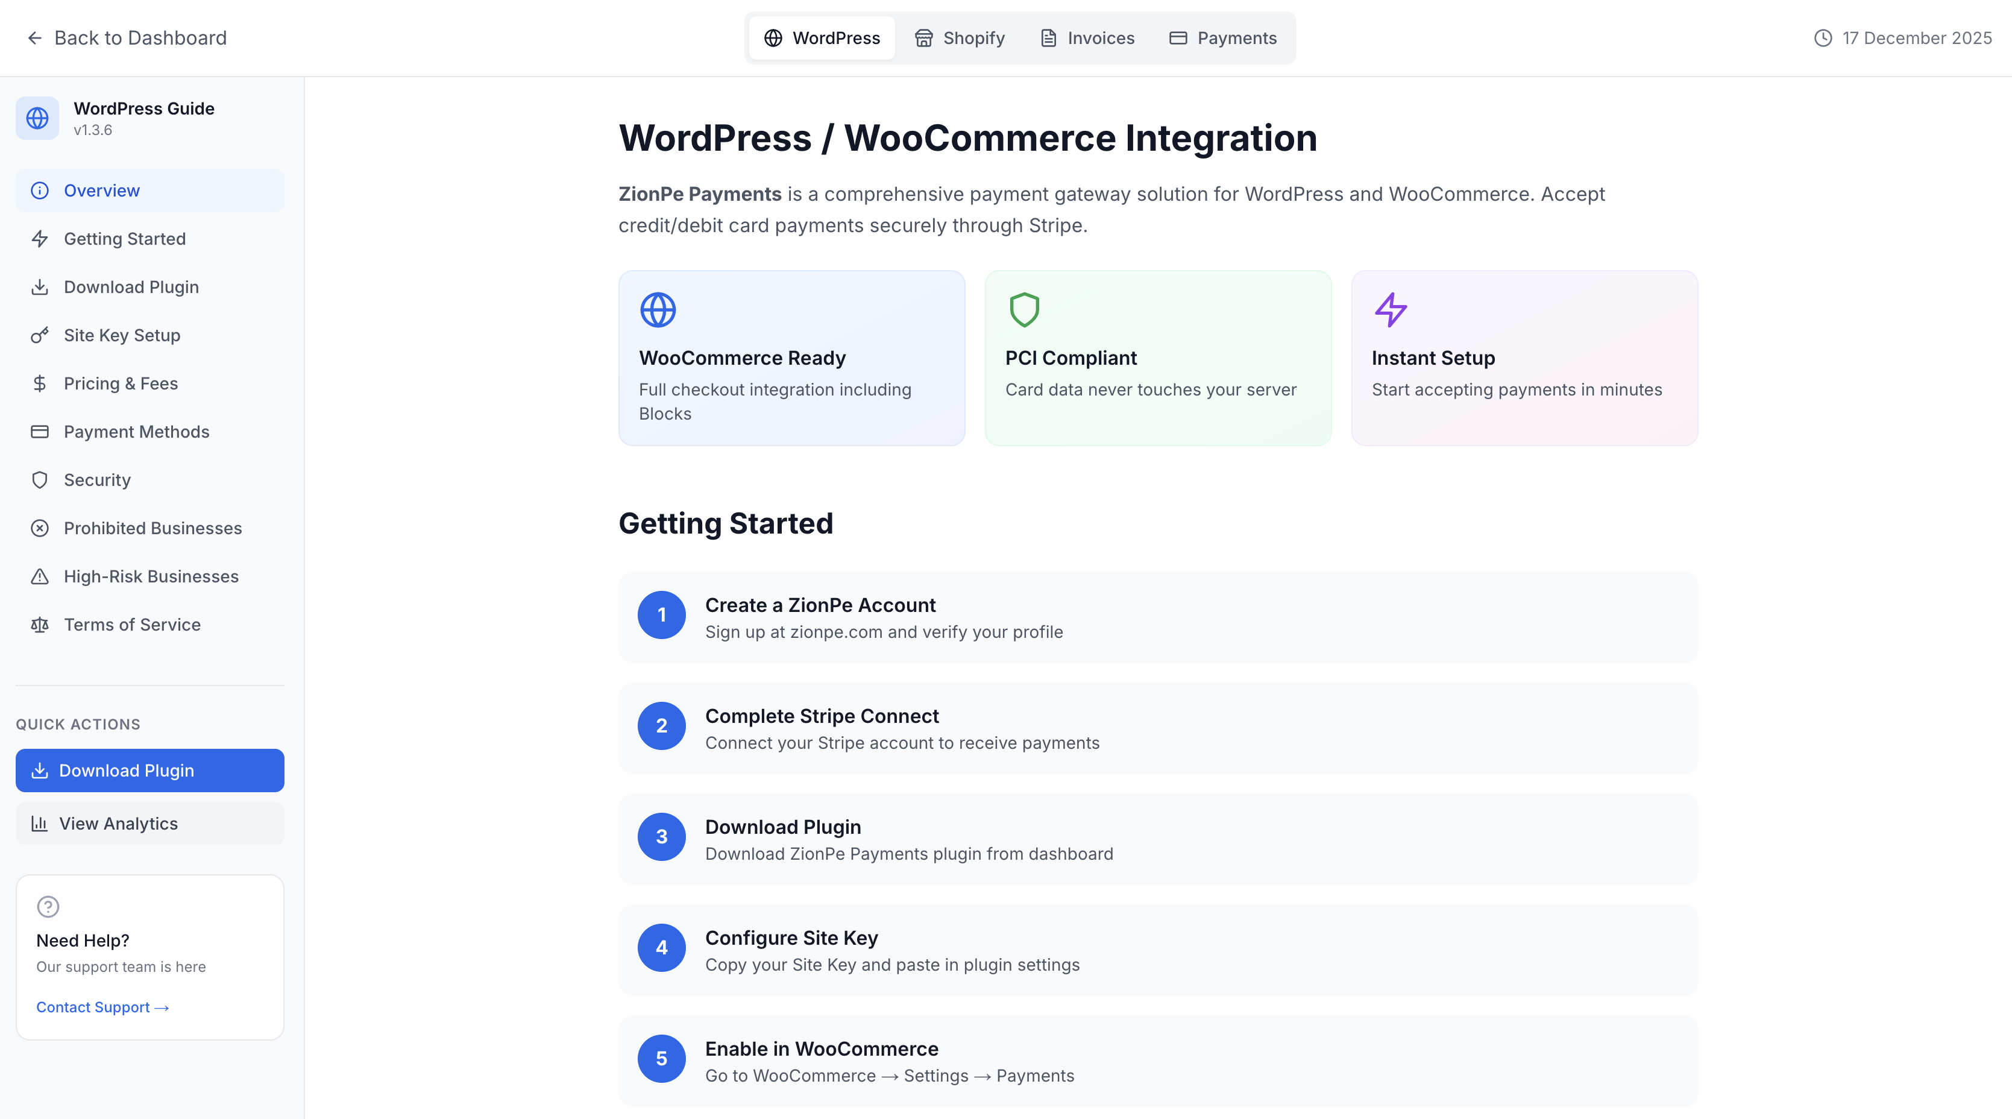The width and height of the screenshot is (2012, 1119).
Task: Click the WordPress Guide globe logo icon
Action: point(37,118)
